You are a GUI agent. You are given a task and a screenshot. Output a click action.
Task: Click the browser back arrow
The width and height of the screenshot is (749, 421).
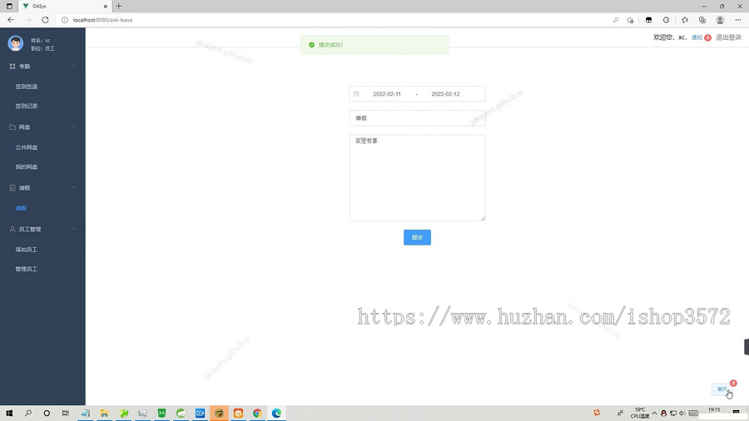pos(11,20)
